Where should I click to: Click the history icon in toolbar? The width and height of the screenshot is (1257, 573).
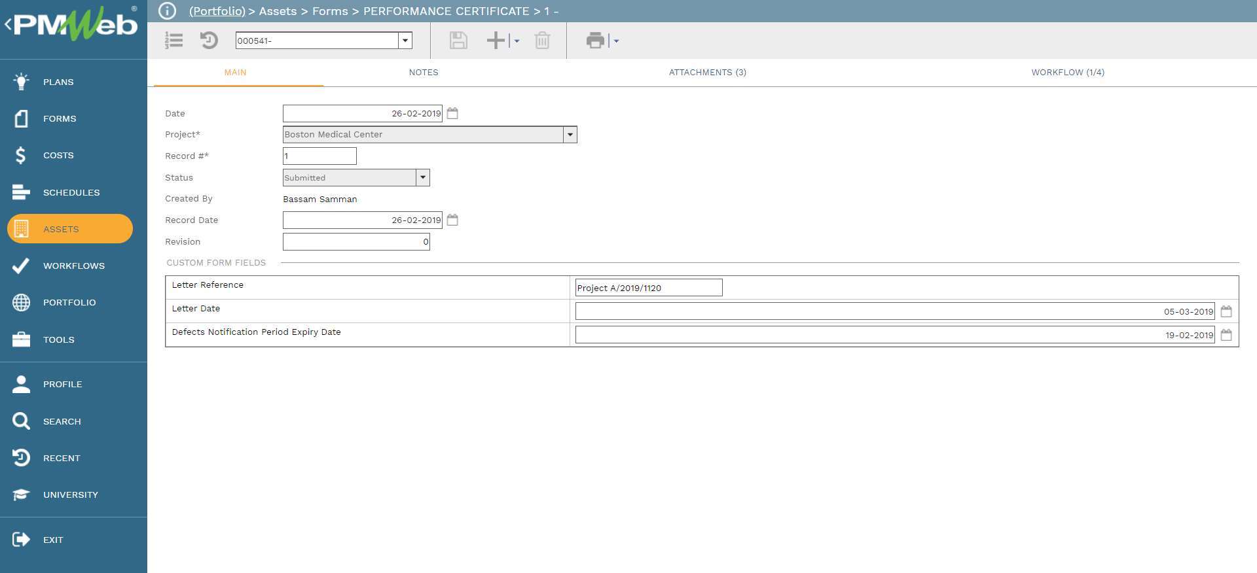209,41
